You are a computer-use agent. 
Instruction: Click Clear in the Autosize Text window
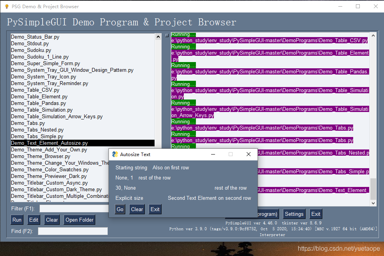pos(137,209)
